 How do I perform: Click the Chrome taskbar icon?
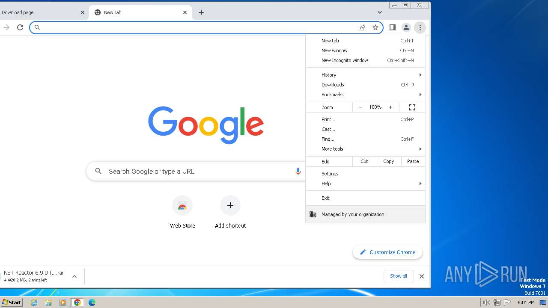[x=77, y=302]
